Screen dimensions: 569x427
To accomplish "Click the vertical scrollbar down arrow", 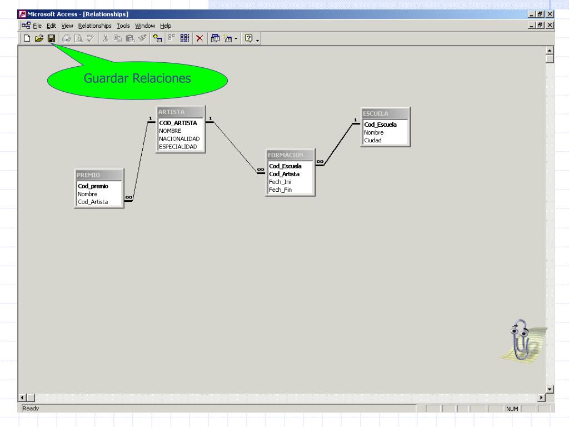I will click(x=550, y=389).
